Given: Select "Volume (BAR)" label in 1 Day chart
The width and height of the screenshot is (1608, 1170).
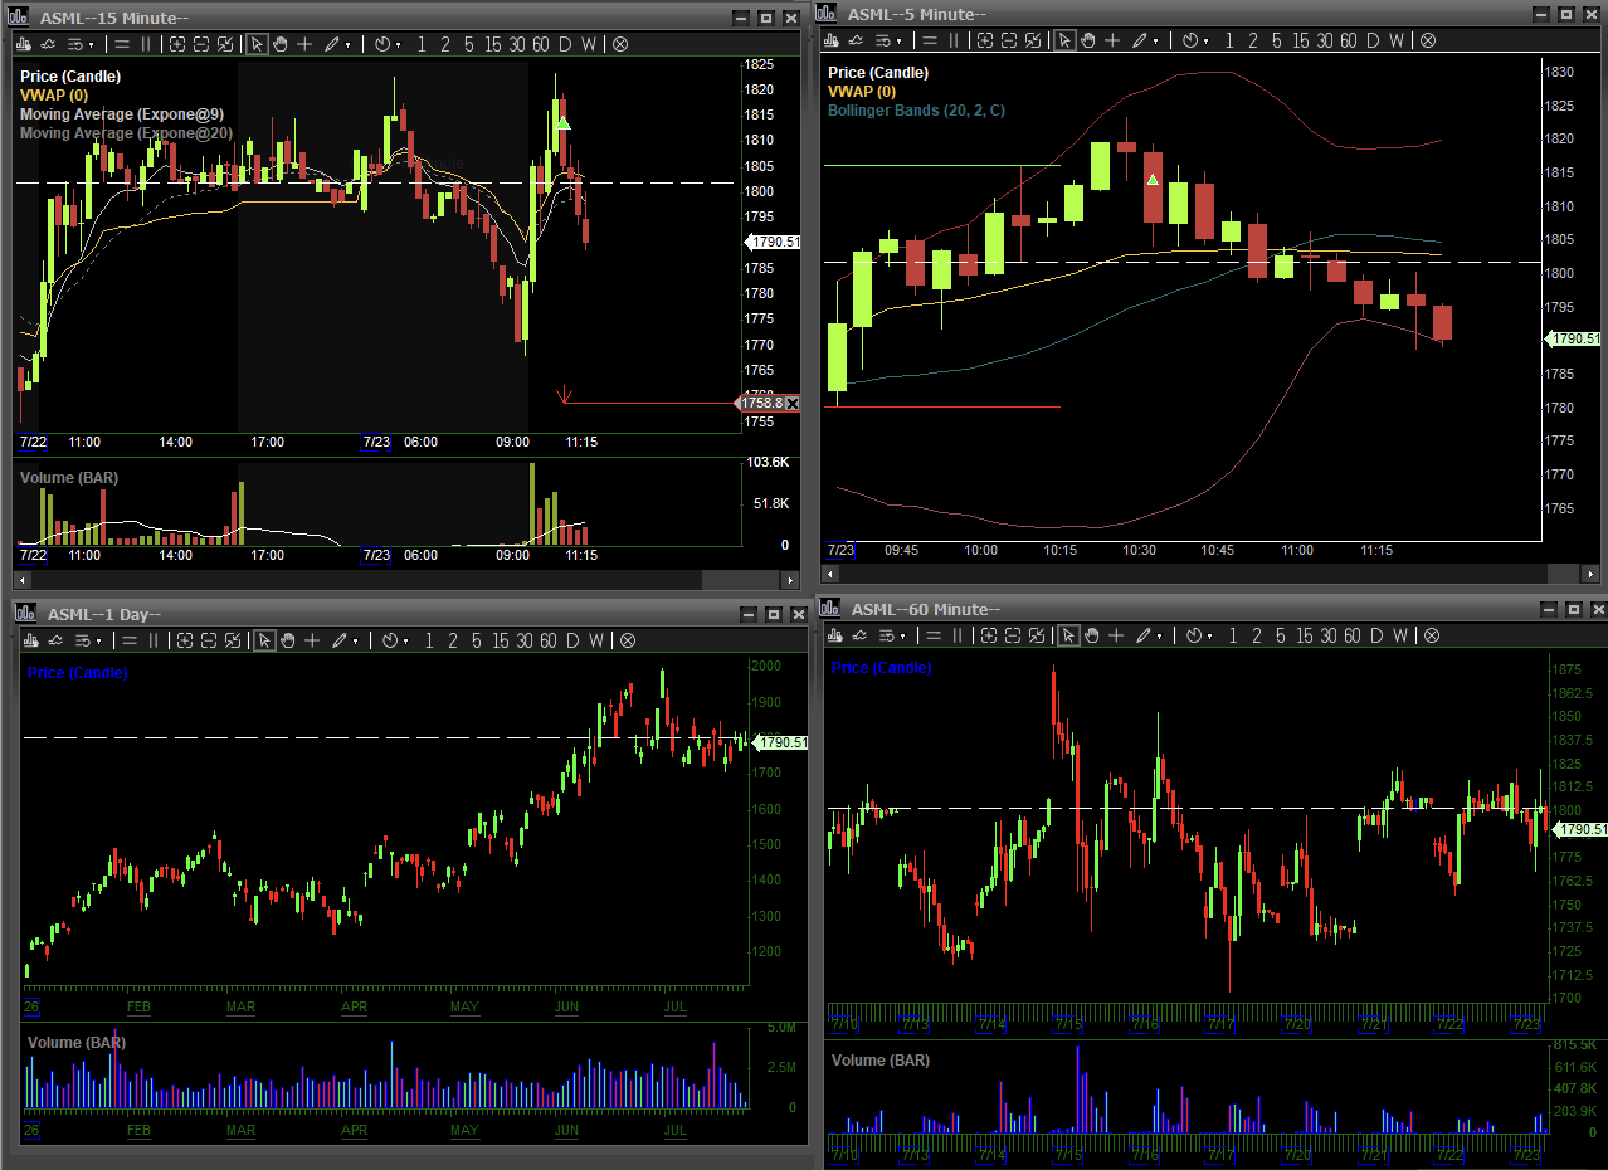Looking at the screenshot, I should pyautogui.click(x=77, y=1042).
